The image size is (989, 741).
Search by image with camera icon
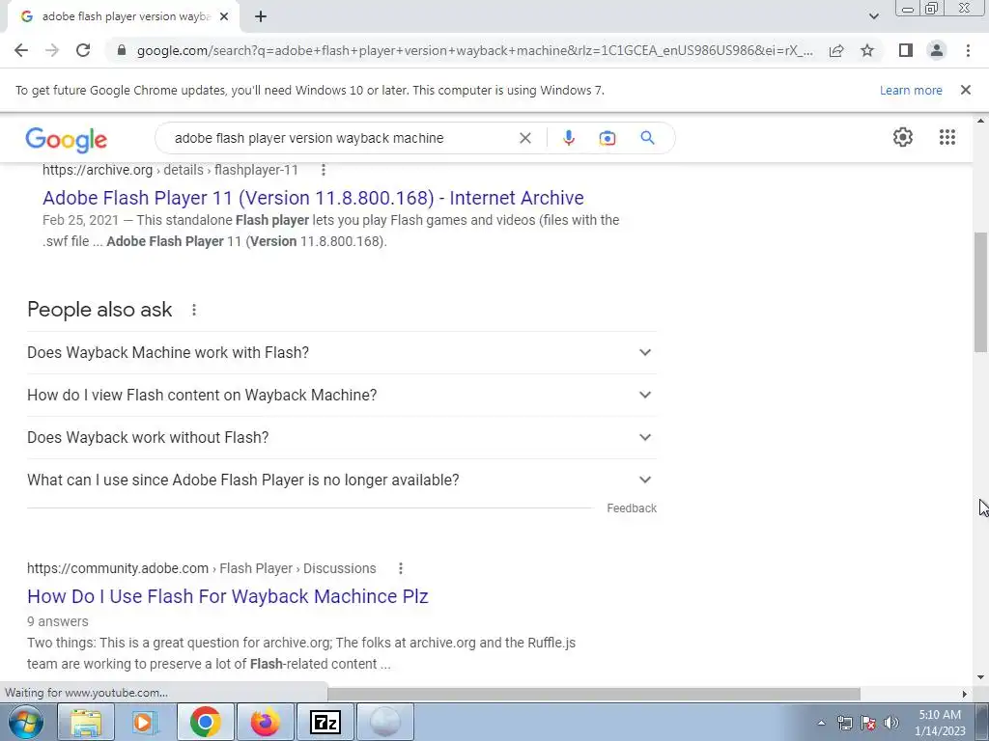607,138
